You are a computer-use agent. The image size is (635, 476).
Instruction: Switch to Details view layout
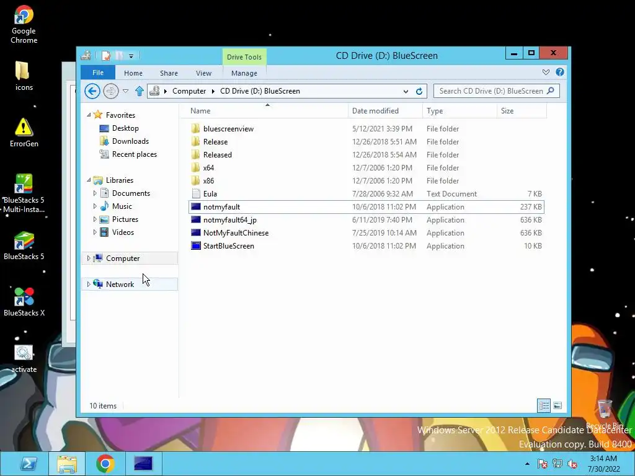(543, 405)
